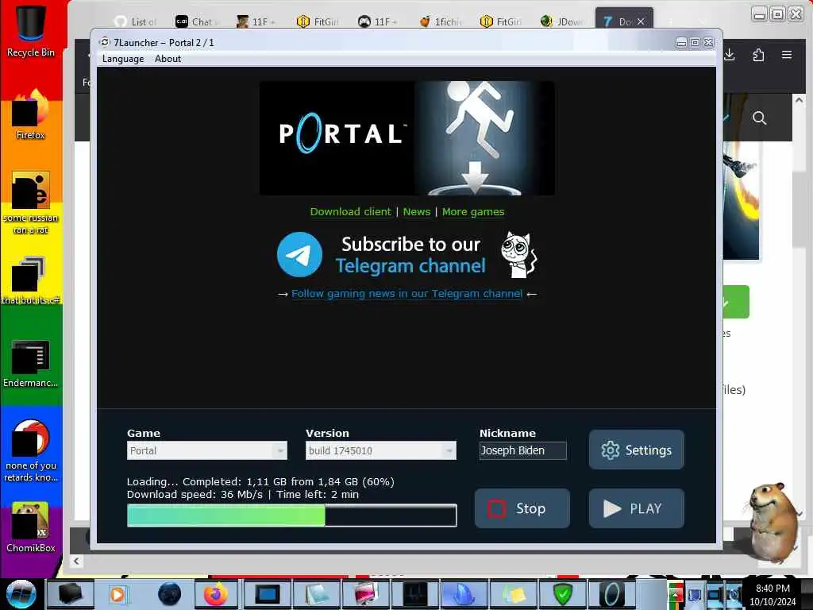Screen dimensions: 813x610
Task: Click green download button on webpage
Action: point(736,302)
